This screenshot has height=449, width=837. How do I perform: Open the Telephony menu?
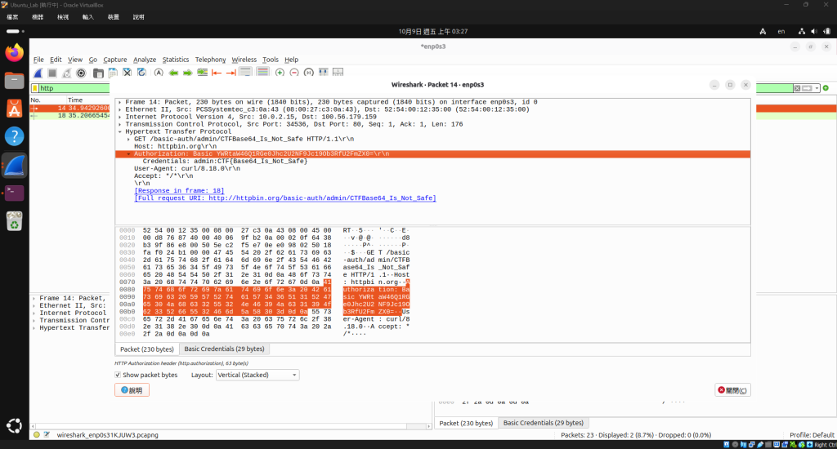point(210,60)
